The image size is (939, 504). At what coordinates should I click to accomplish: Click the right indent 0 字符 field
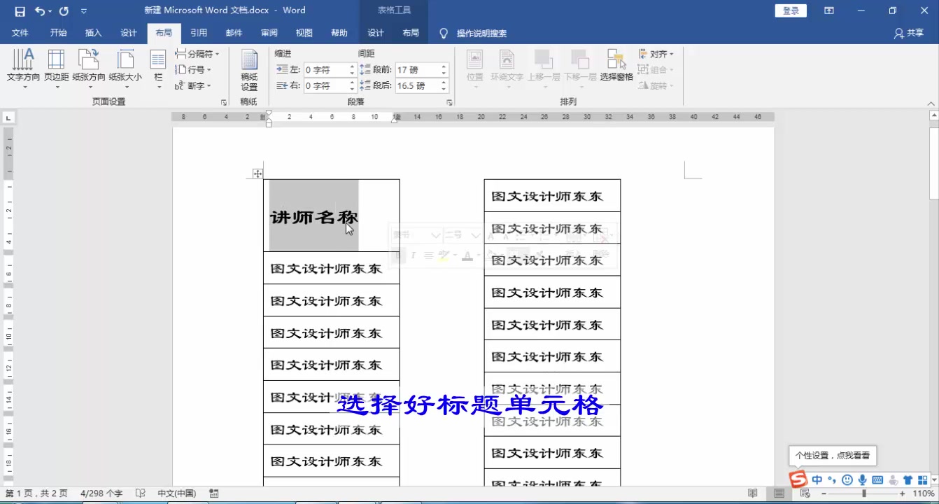click(x=325, y=85)
